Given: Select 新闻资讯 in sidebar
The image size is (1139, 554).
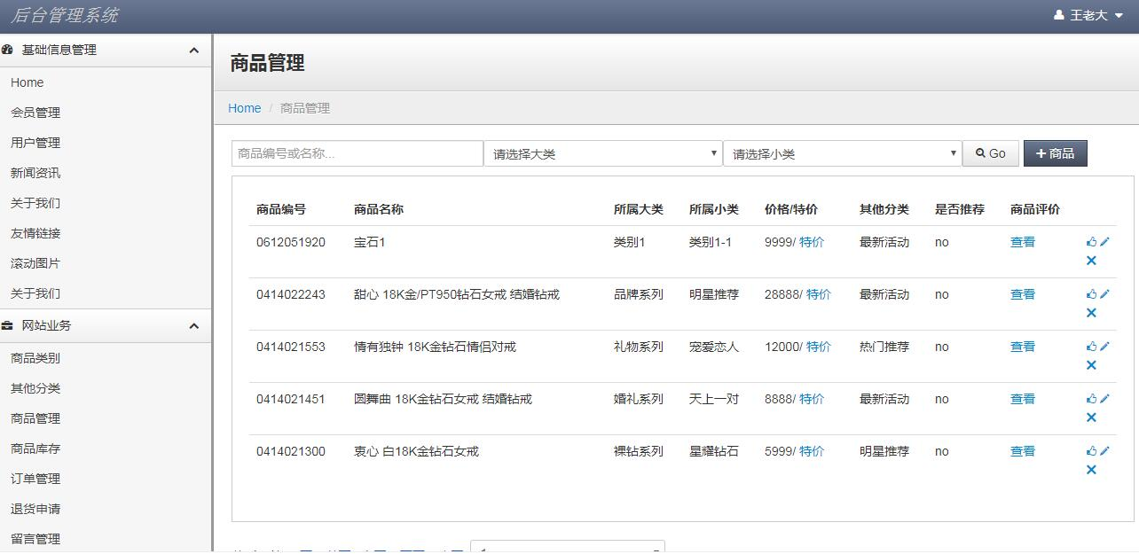Looking at the screenshot, I should click(35, 173).
